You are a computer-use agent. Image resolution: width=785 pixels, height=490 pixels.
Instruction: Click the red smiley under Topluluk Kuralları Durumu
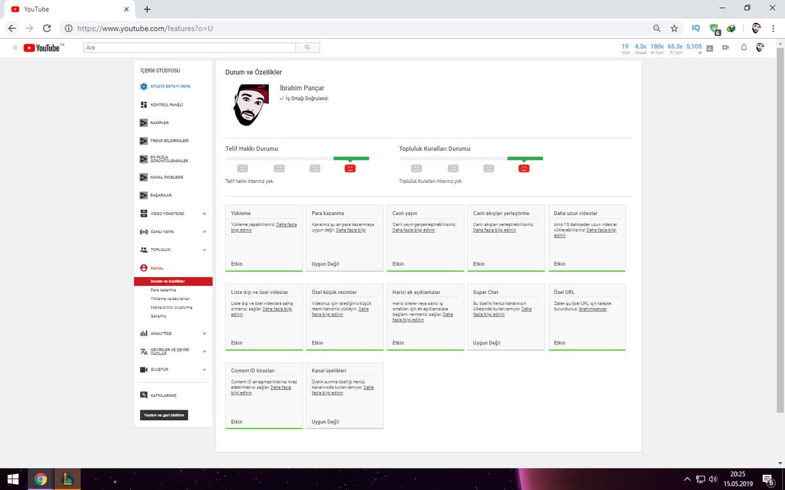coord(523,169)
